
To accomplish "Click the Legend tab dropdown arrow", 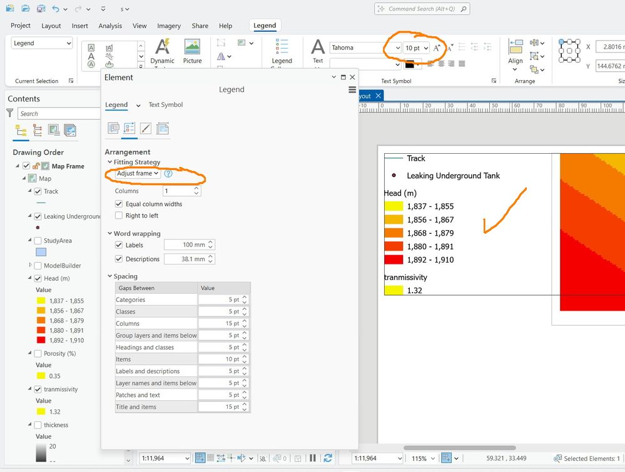I will [x=138, y=106].
